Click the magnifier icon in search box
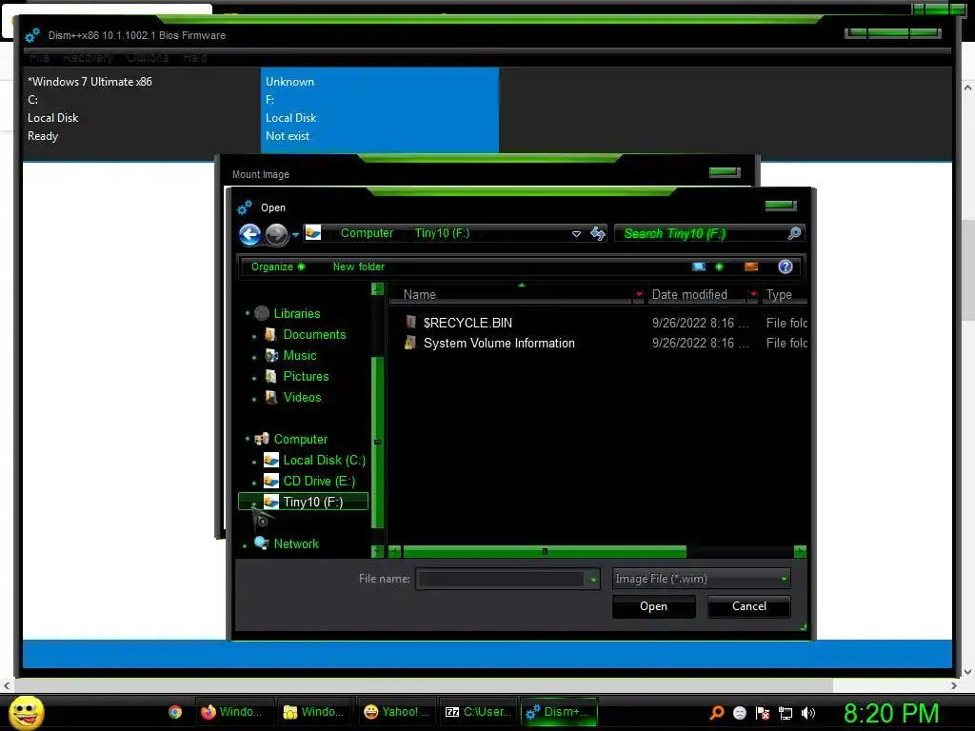 (x=794, y=233)
